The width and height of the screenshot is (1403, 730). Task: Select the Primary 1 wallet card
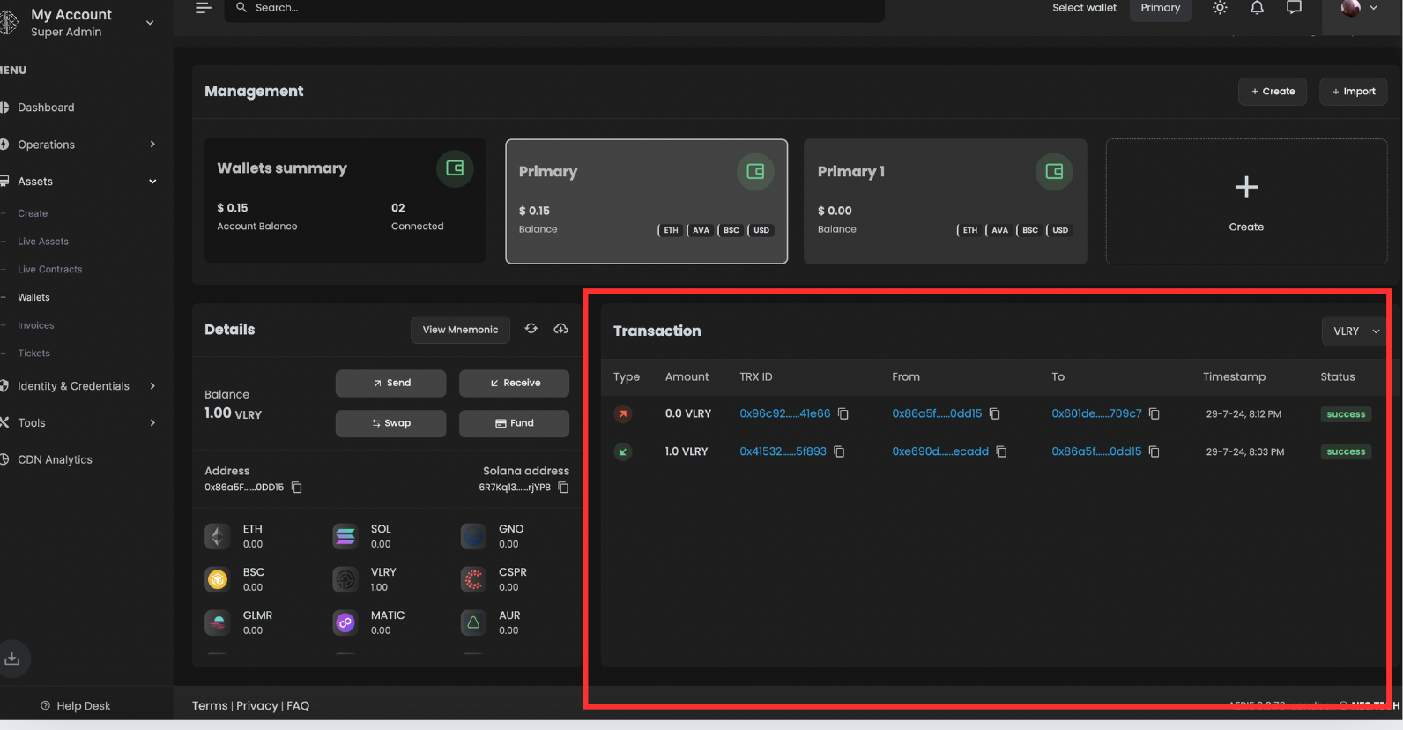945,201
